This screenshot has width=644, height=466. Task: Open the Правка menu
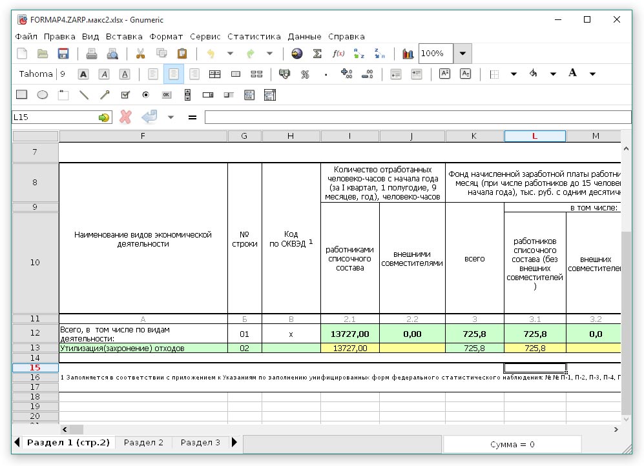pos(59,37)
